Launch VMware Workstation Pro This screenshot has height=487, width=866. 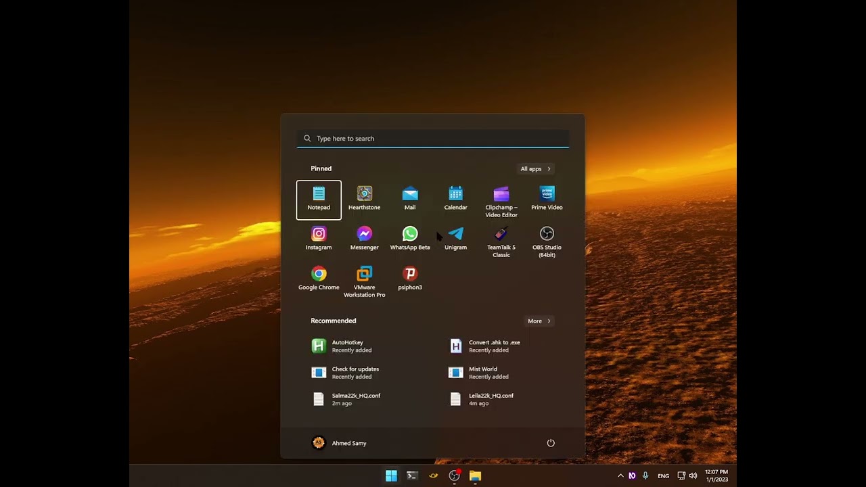[364, 282]
